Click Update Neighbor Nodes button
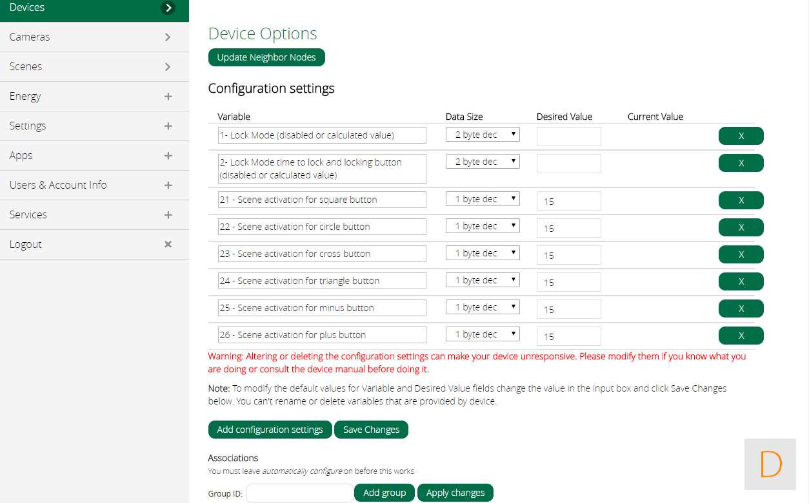This screenshot has height=503, width=809. click(x=266, y=57)
